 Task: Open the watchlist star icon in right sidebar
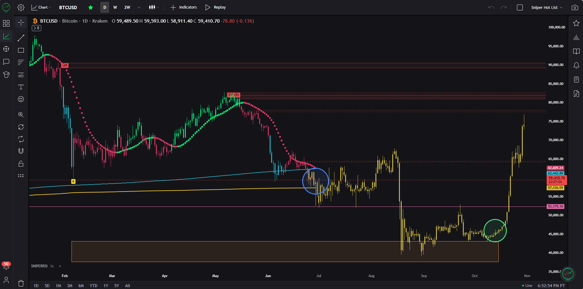(576, 23)
